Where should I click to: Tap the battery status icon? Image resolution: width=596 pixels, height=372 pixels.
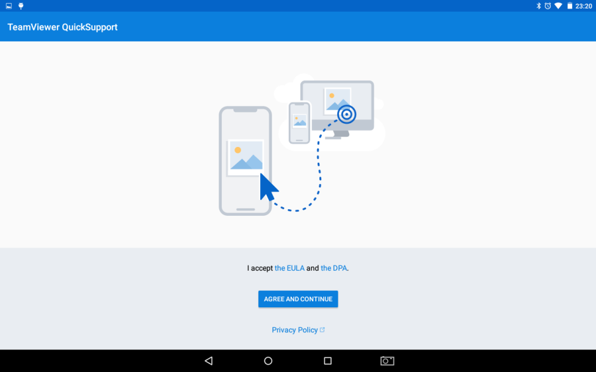[570, 5]
